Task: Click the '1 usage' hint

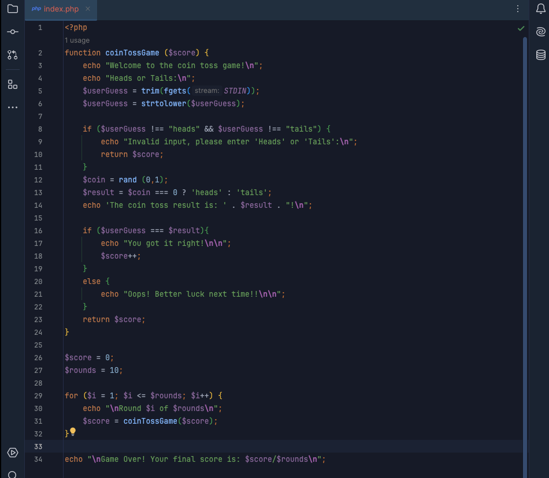Action: (x=77, y=40)
